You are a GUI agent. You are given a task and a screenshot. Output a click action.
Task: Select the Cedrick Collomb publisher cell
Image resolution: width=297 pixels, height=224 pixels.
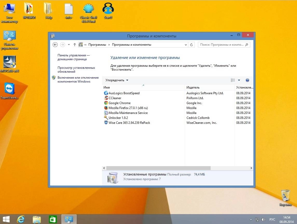pos(198,118)
